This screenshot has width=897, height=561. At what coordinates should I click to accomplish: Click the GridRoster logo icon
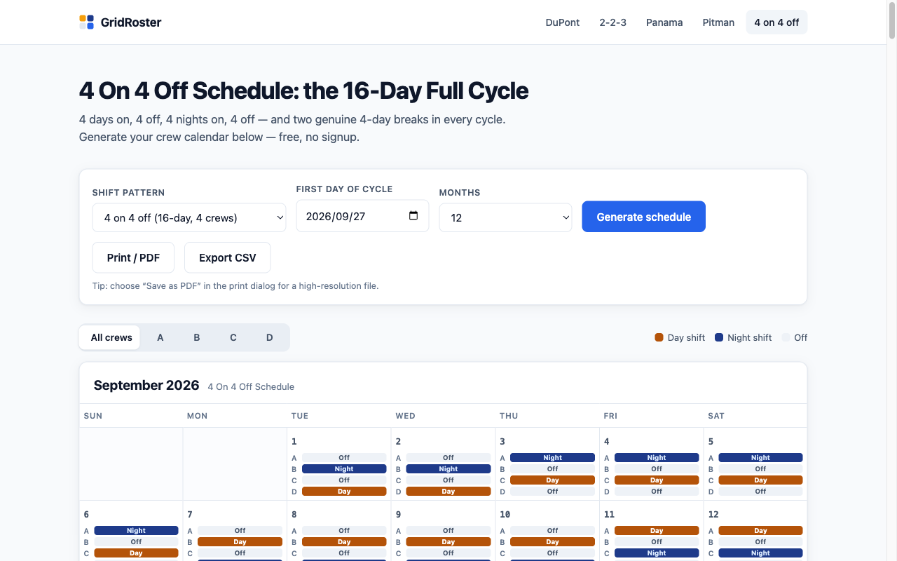coord(86,22)
